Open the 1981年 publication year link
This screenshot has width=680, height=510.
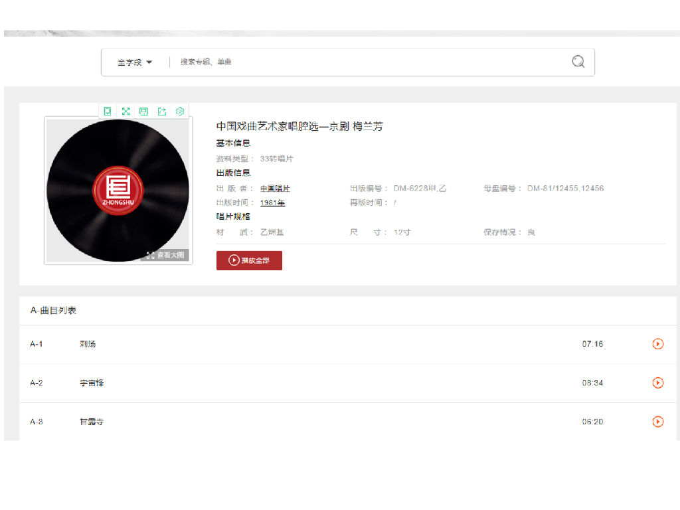(x=272, y=203)
